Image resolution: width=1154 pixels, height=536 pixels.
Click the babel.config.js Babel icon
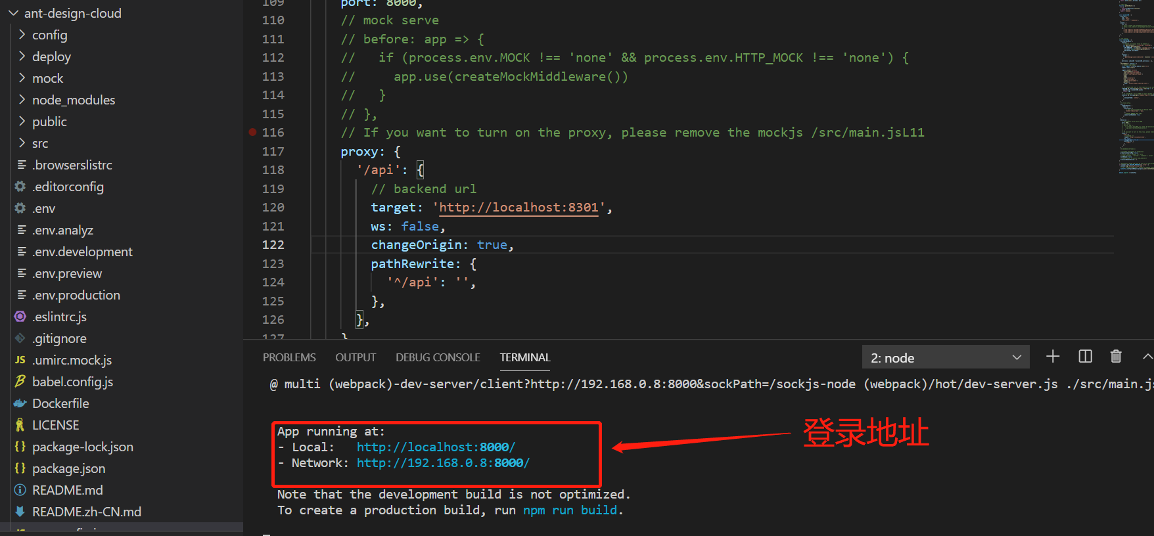click(20, 381)
